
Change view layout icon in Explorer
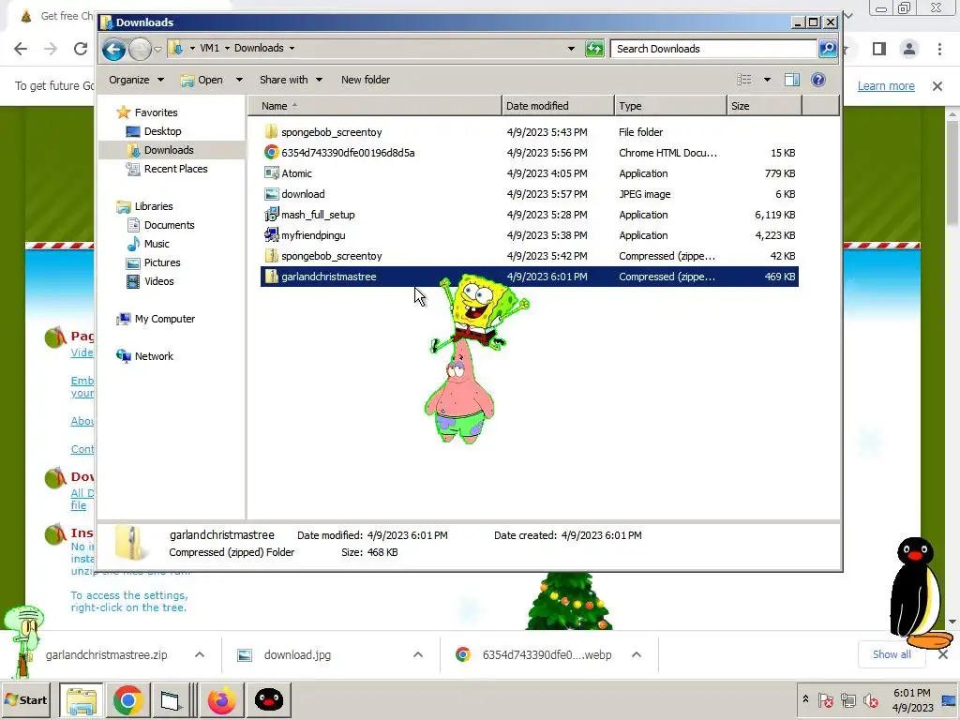[x=743, y=80]
